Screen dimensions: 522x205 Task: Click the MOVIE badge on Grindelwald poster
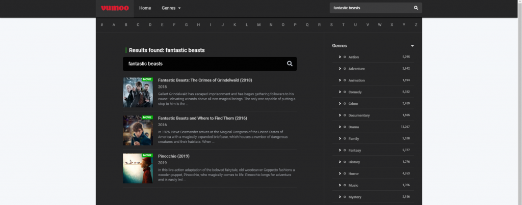tap(147, 79)
